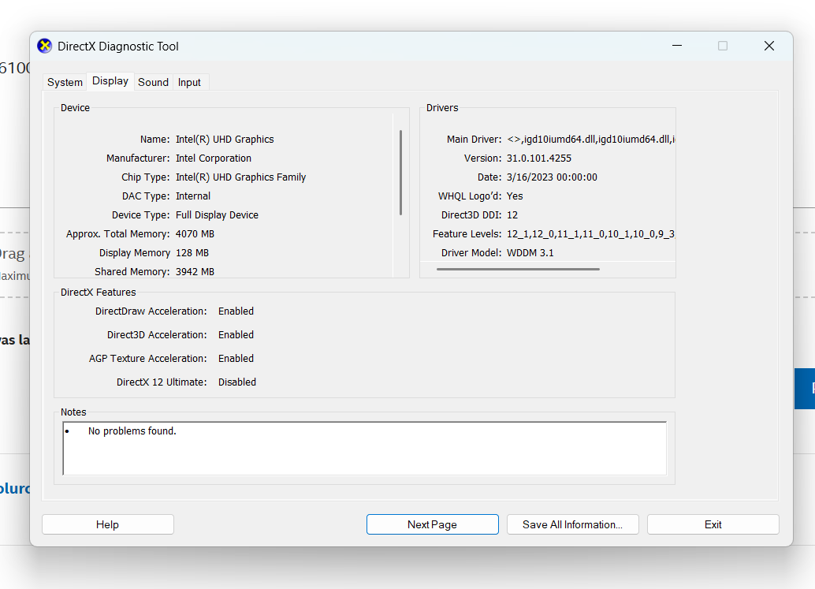
Task: Close the DirectX Diagnostic Tool window
Action: pos(769,47)
